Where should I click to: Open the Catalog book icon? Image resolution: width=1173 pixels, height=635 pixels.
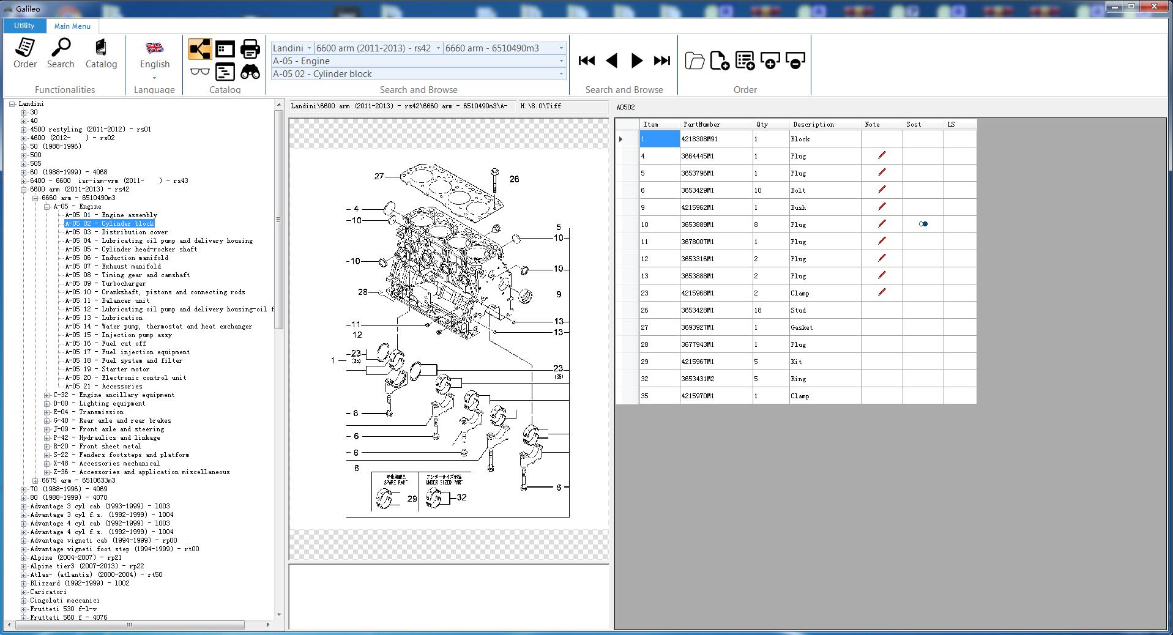pyautogui.click(x=101, y=47)
